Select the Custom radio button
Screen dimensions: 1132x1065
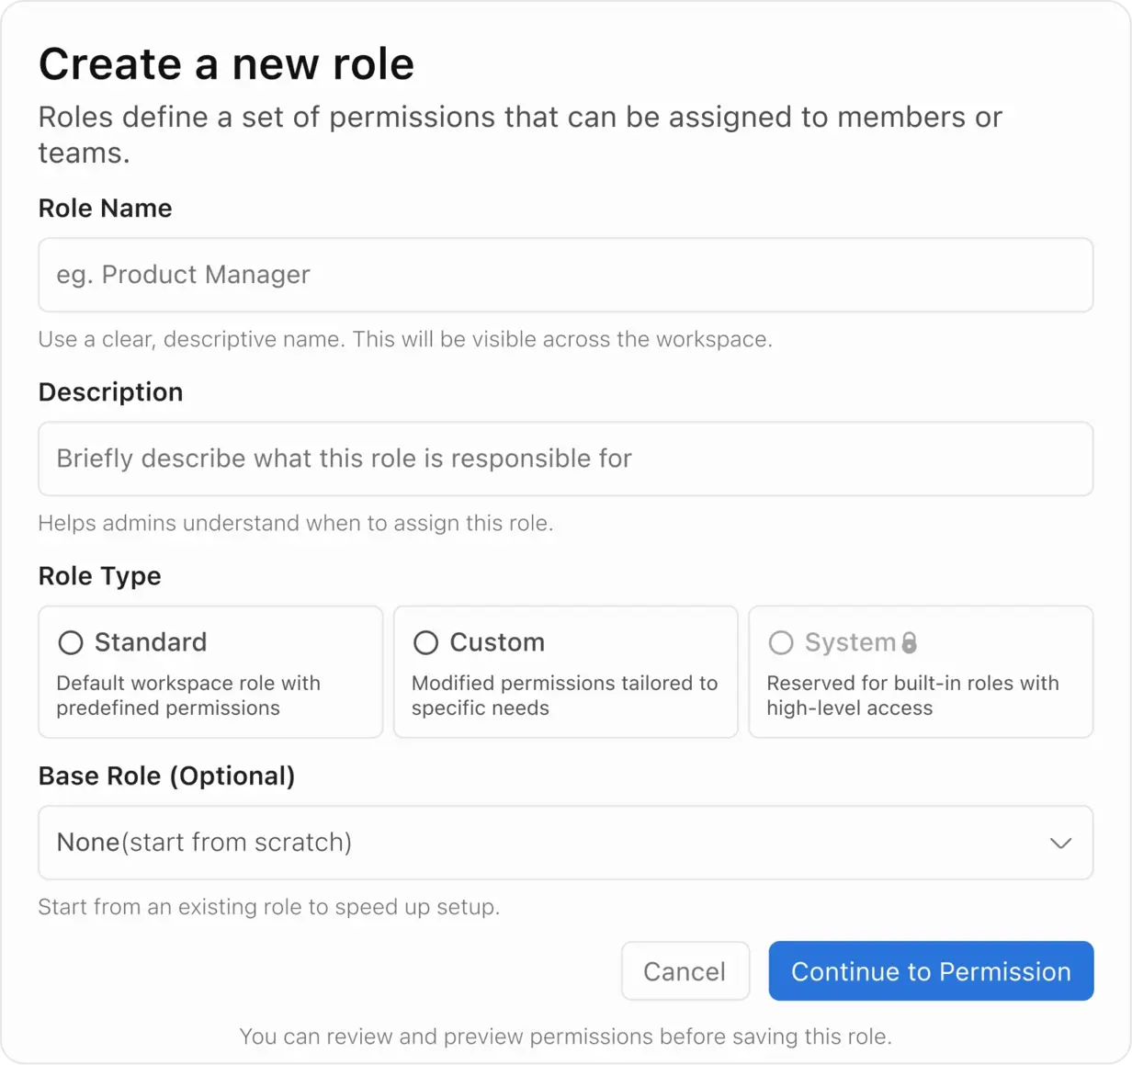point(425,642)
